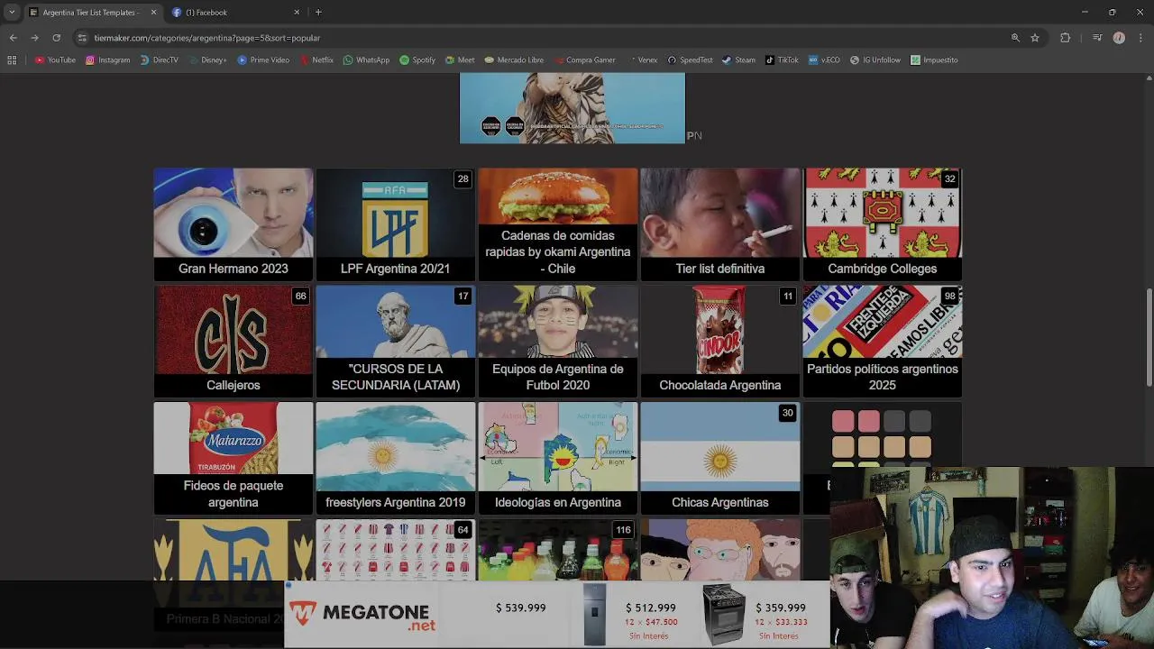Open freestylers Argentina 2019 template
1154x649 pixels.
click(396, 458)
